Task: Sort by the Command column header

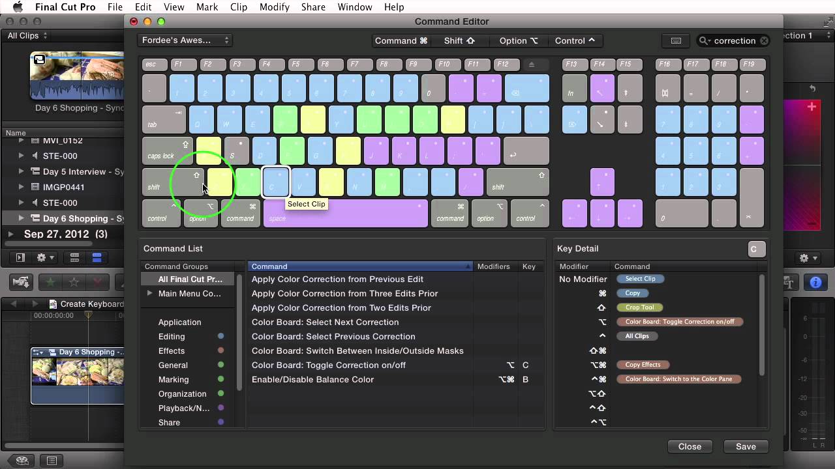Action: [360, 266]
